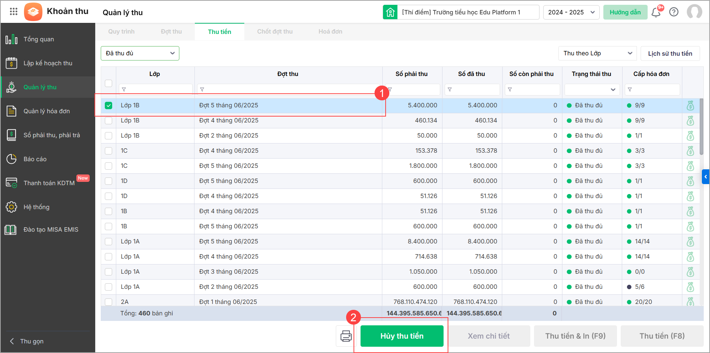Click the filter icon under Cấp hóa đơn
Viewport: 710px width, 353px height.
(x=630, y=90)
